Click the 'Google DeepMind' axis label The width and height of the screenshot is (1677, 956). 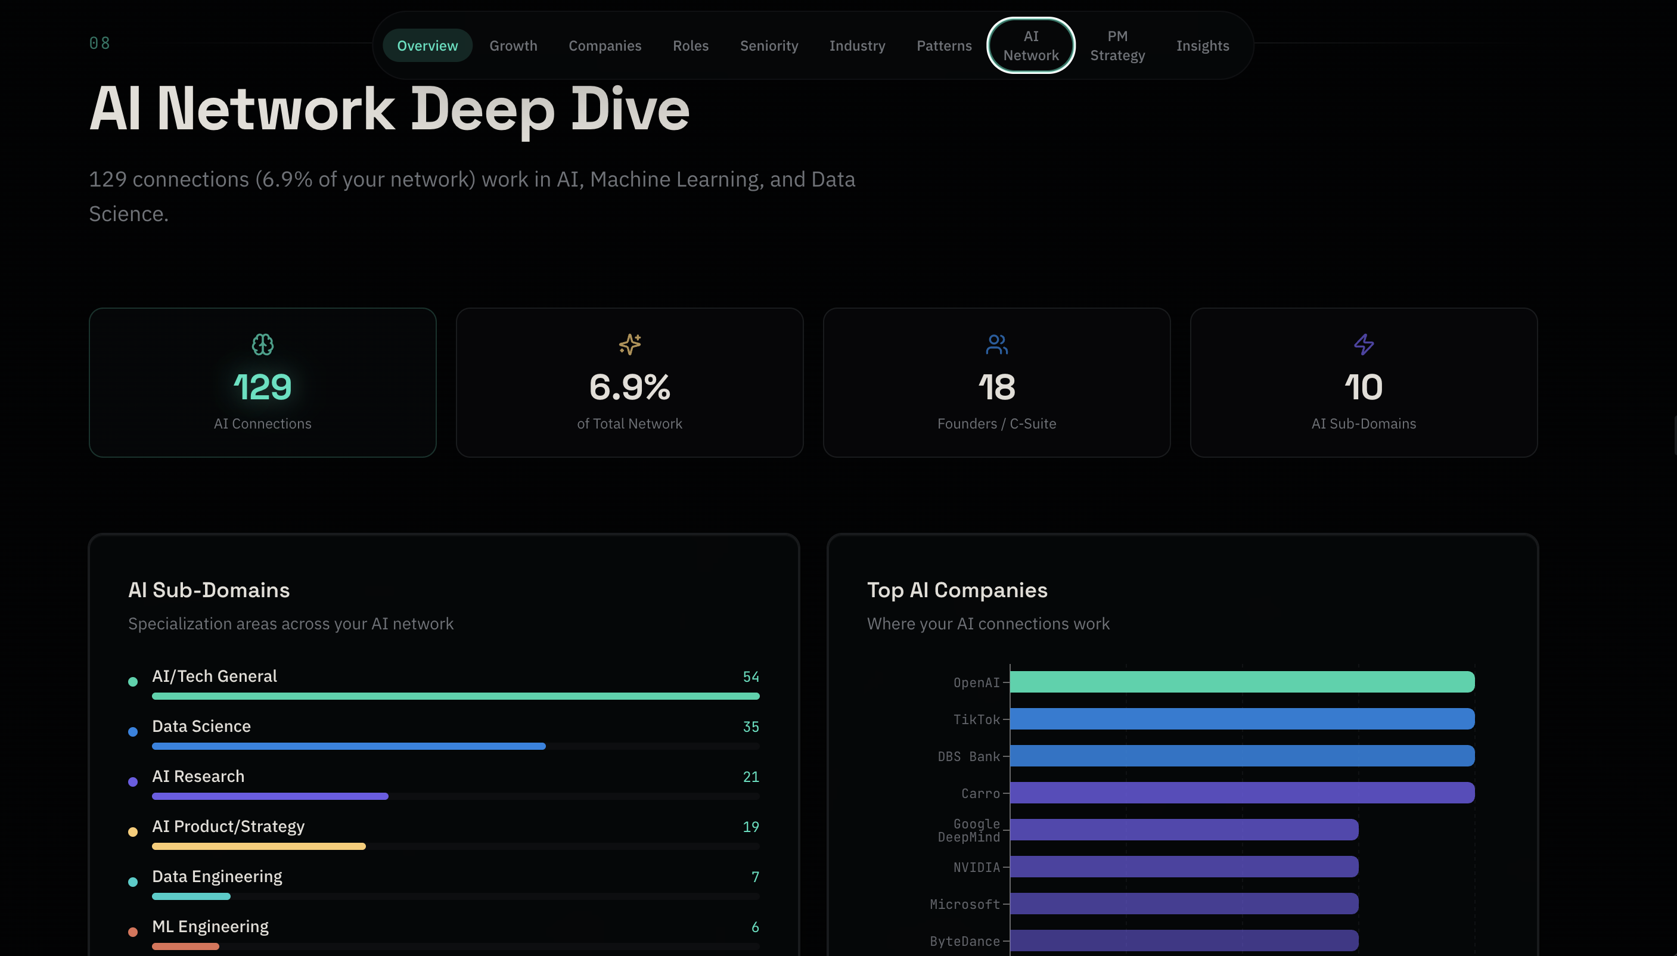tap(969, 830)
